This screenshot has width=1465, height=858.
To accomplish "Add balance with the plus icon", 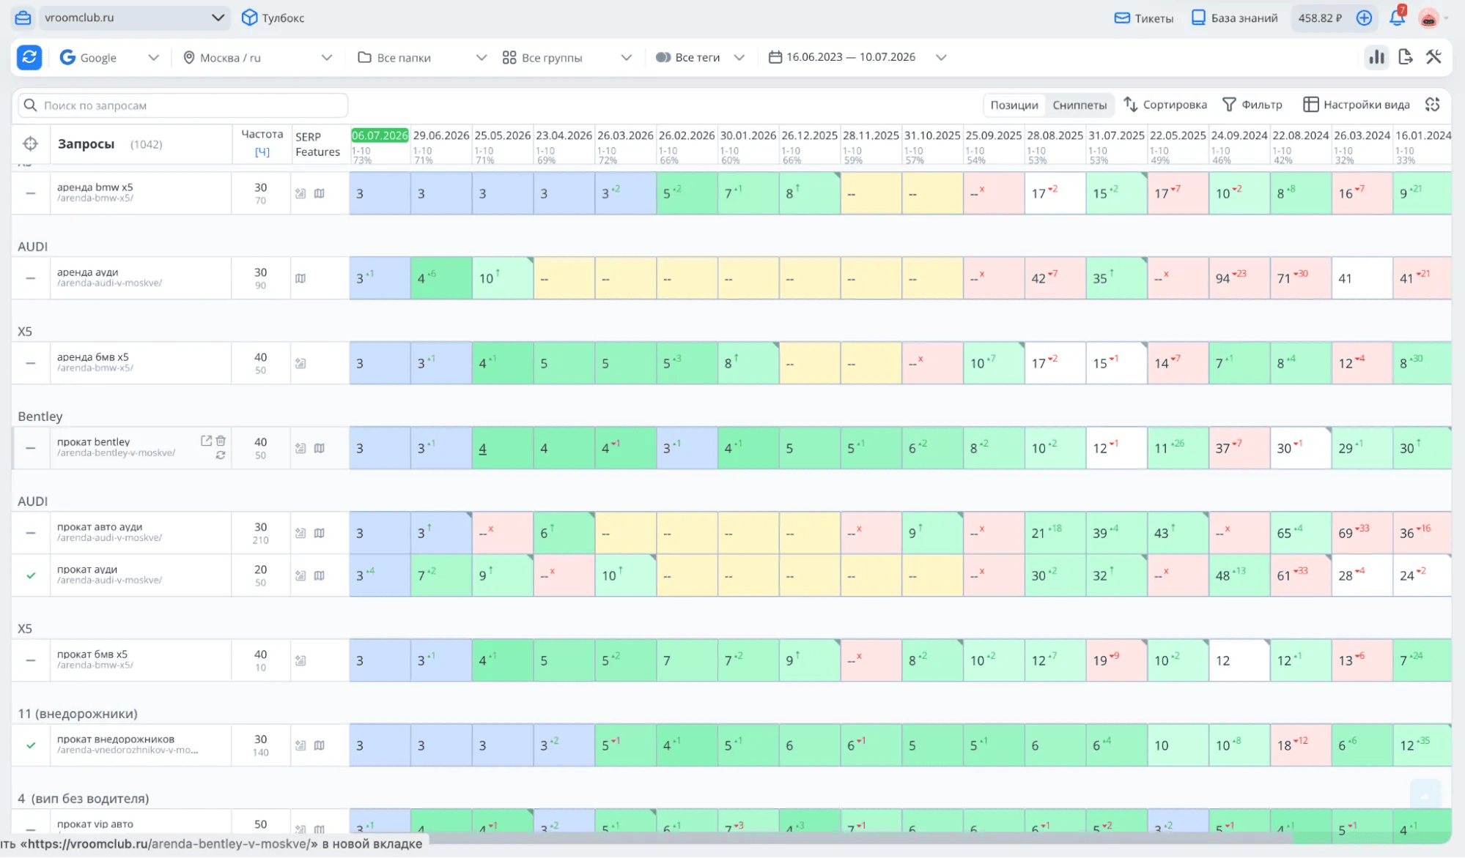I will [1364, 18].
